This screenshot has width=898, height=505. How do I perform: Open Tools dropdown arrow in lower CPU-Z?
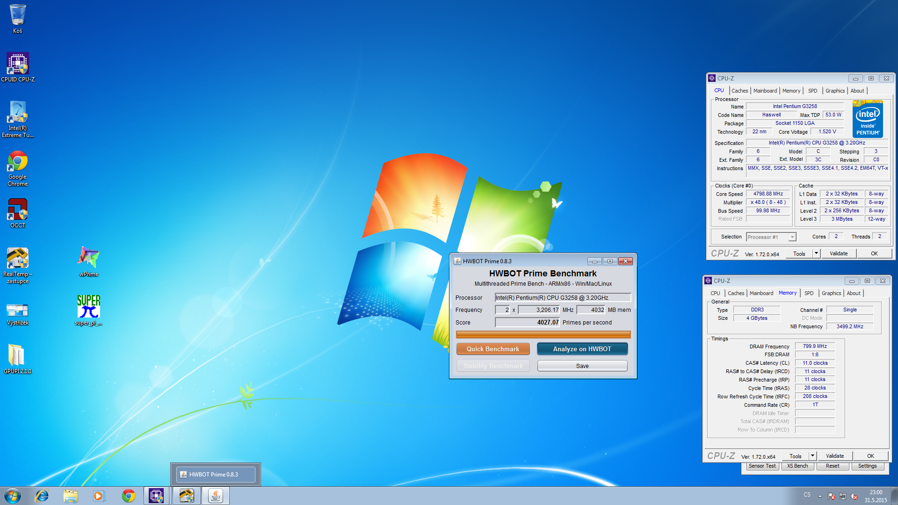[x=812, y=456]
